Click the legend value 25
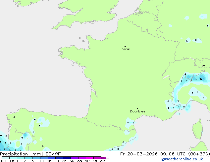 coord(64,161)
